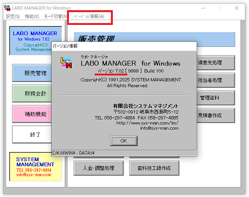Click the sys-man.com website URL
Screen dimensions: 249x197
coord(147,123)
